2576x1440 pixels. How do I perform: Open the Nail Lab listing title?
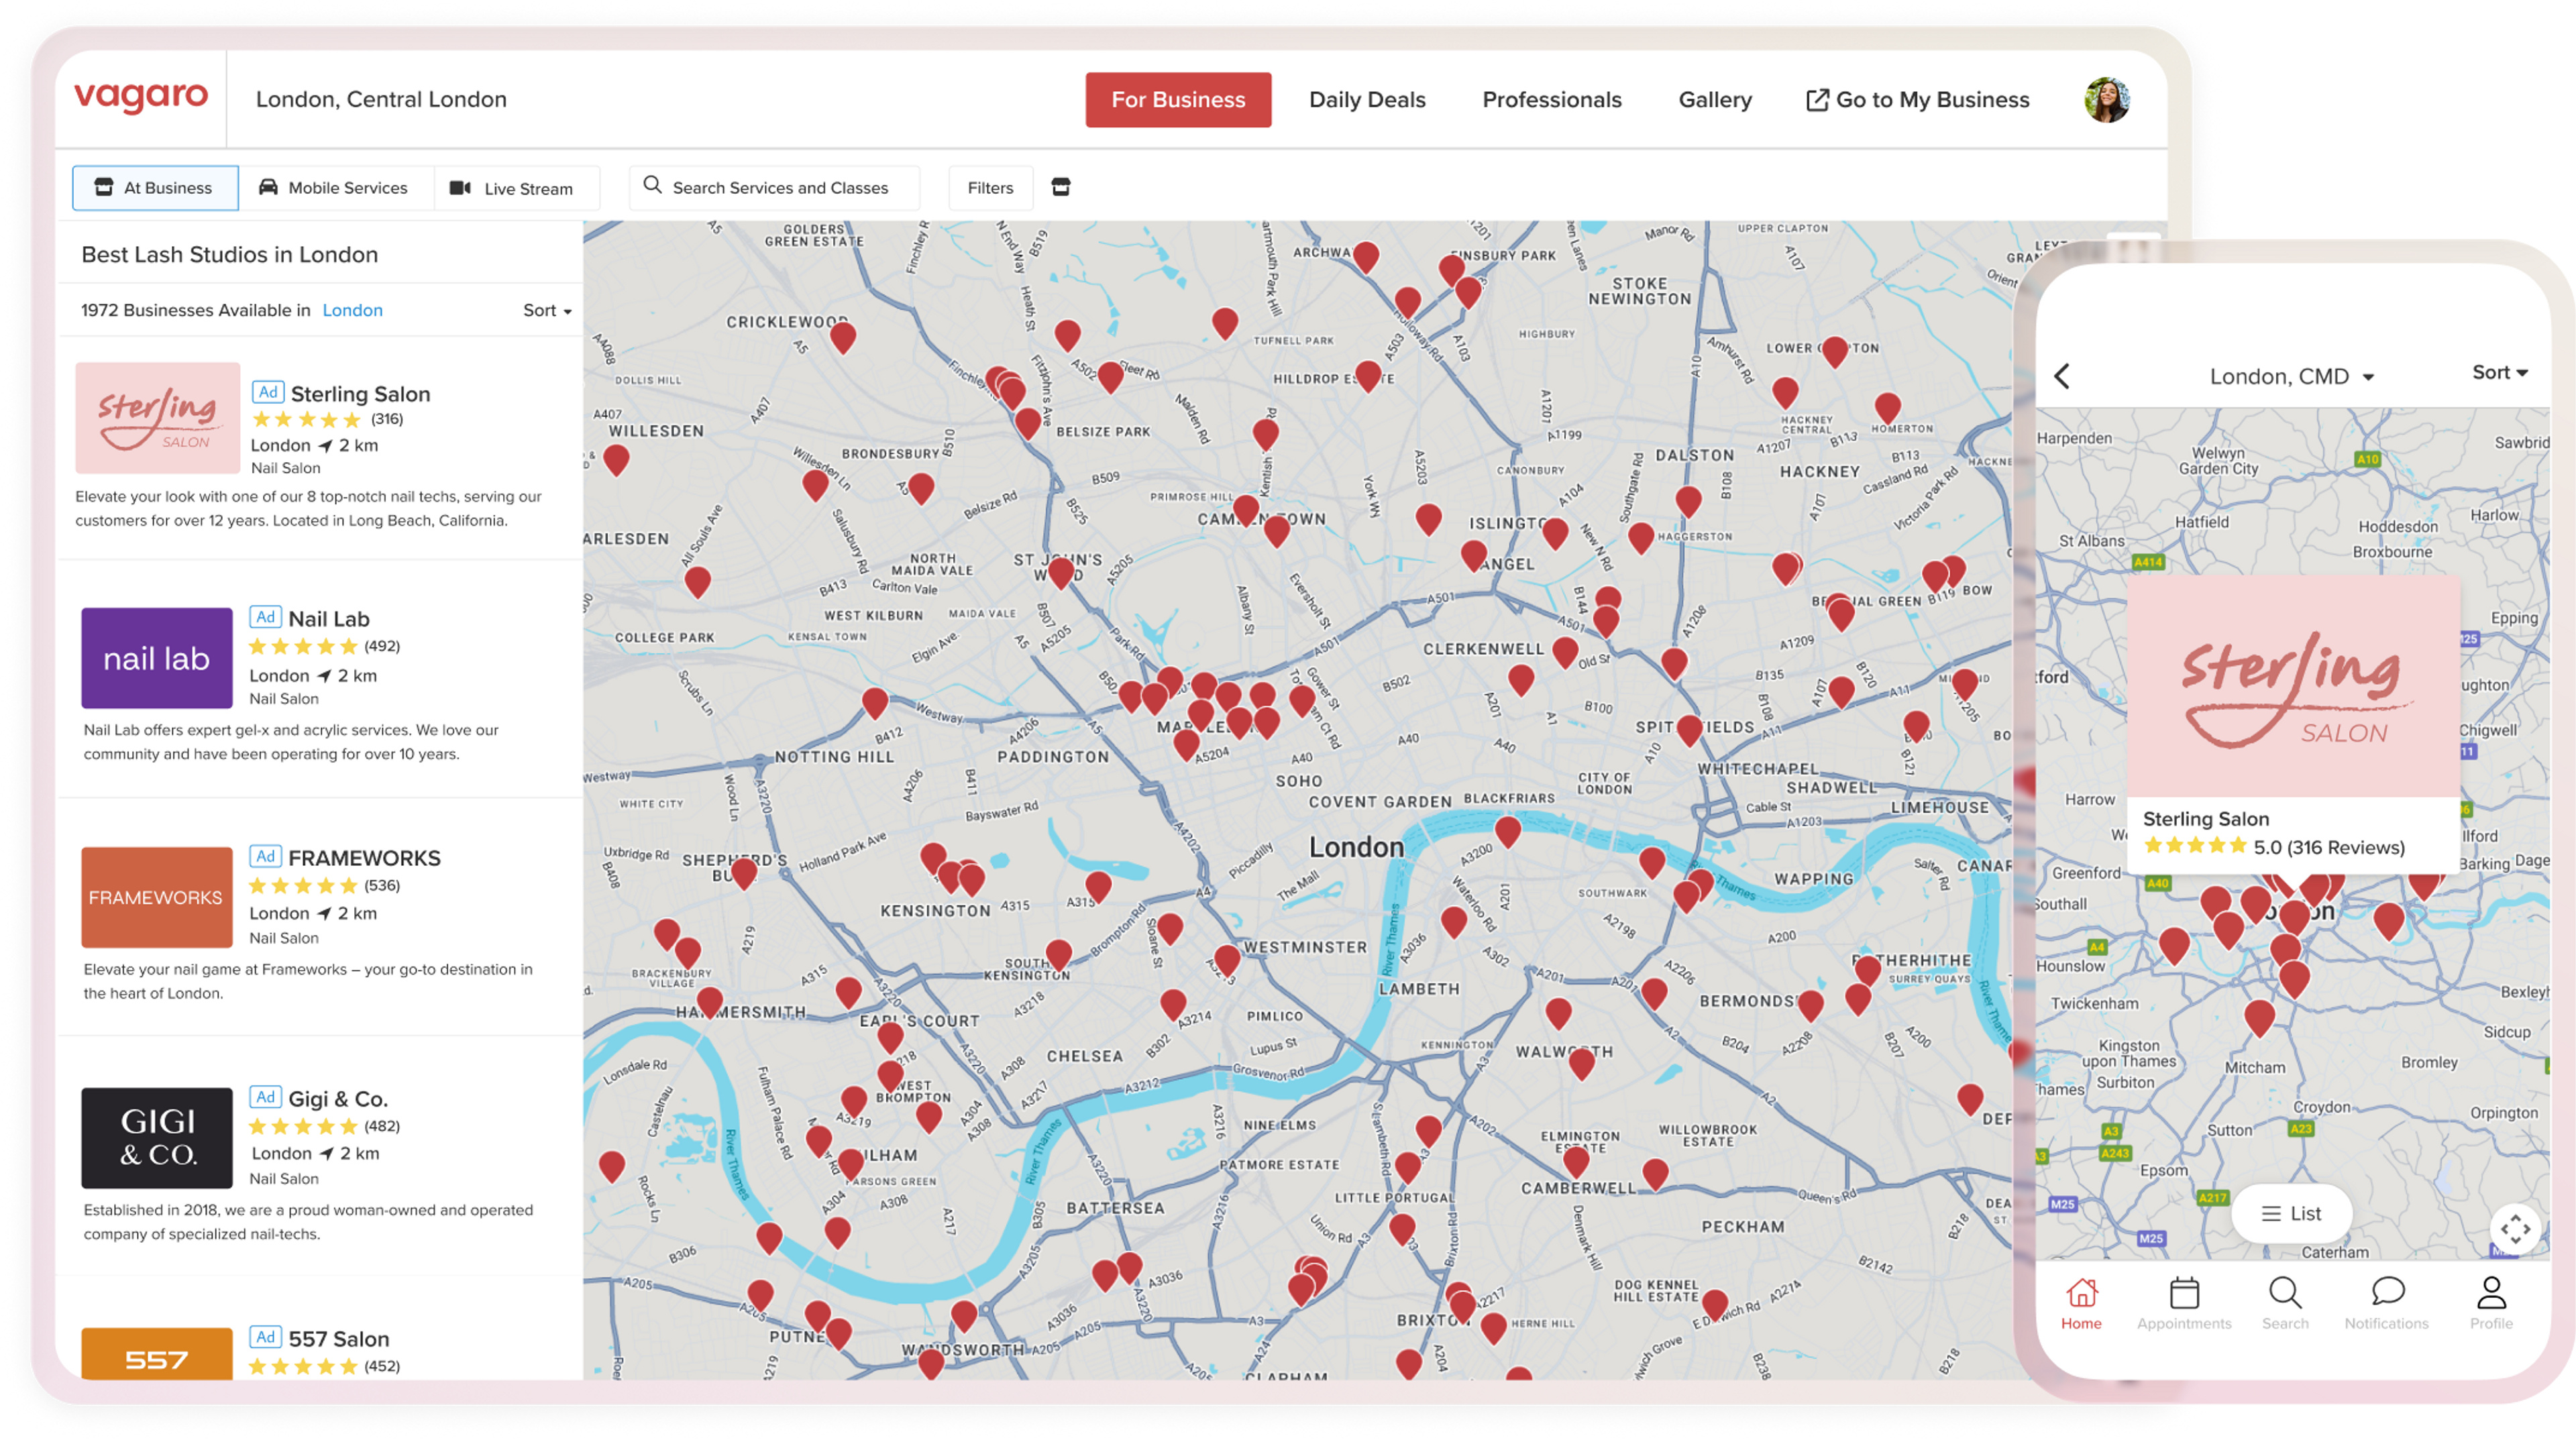click(x=329, y=619)
